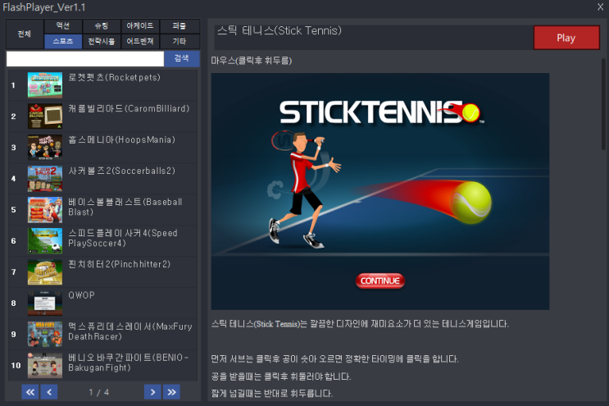Viewport: 609px width, 406px height.
Task: Select the 스포츠 category tab
Action: 63,41
